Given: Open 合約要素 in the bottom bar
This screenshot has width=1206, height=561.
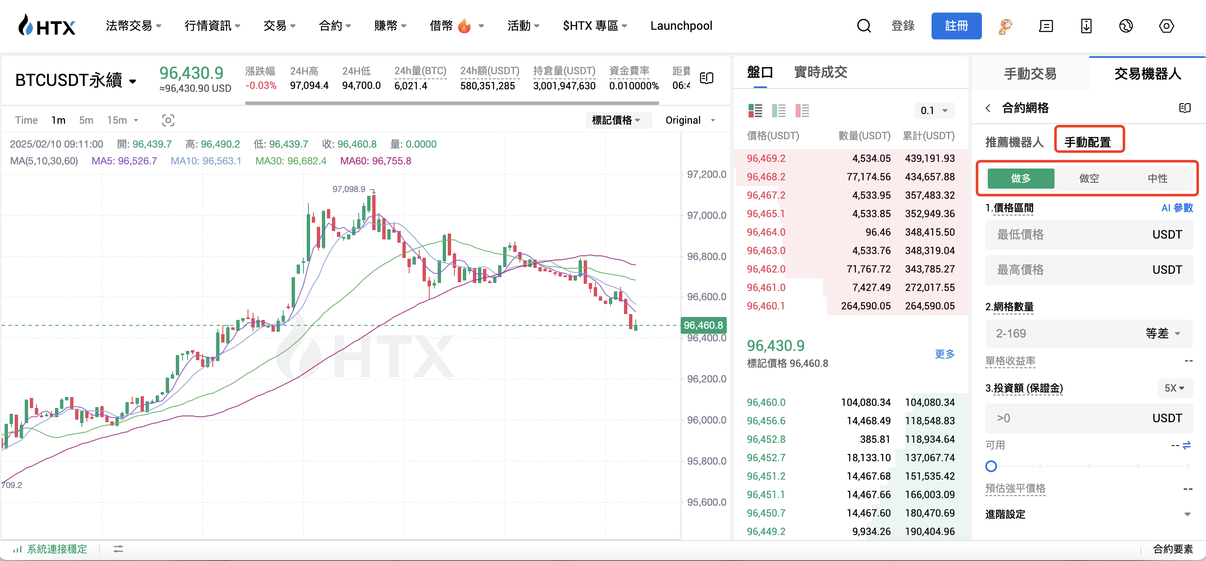Looking at the screenshot, I should [1173, 549].
